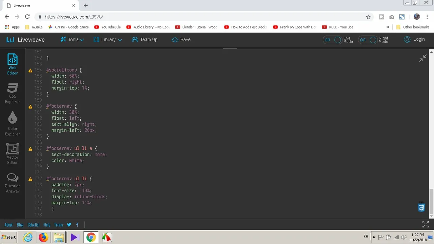Show more bookmarks via chevron

tap(388, 27)
